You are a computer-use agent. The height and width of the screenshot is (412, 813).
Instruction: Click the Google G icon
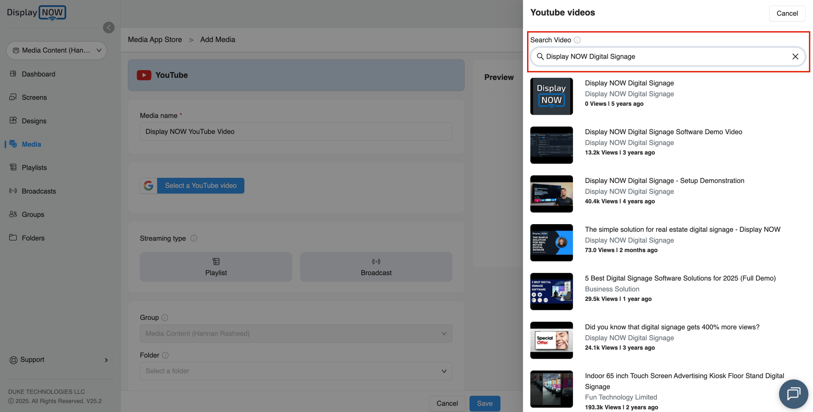(148, 185)
